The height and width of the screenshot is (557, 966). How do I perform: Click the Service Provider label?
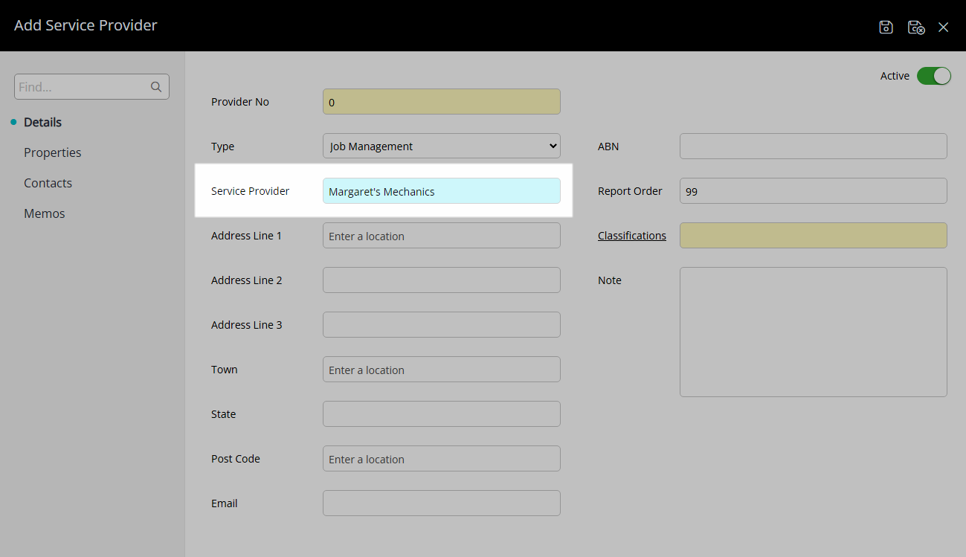pos(250,191)
